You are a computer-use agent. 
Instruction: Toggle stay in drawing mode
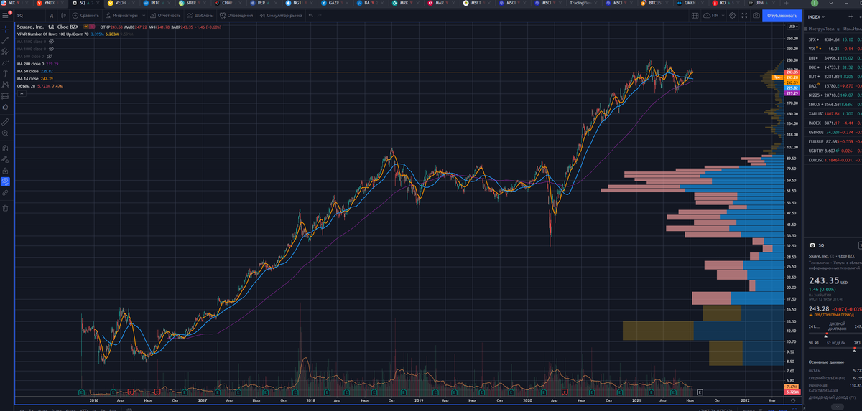coord(6,159)
